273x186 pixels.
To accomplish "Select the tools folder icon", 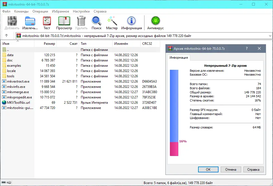I will click(x=4, y=76).
